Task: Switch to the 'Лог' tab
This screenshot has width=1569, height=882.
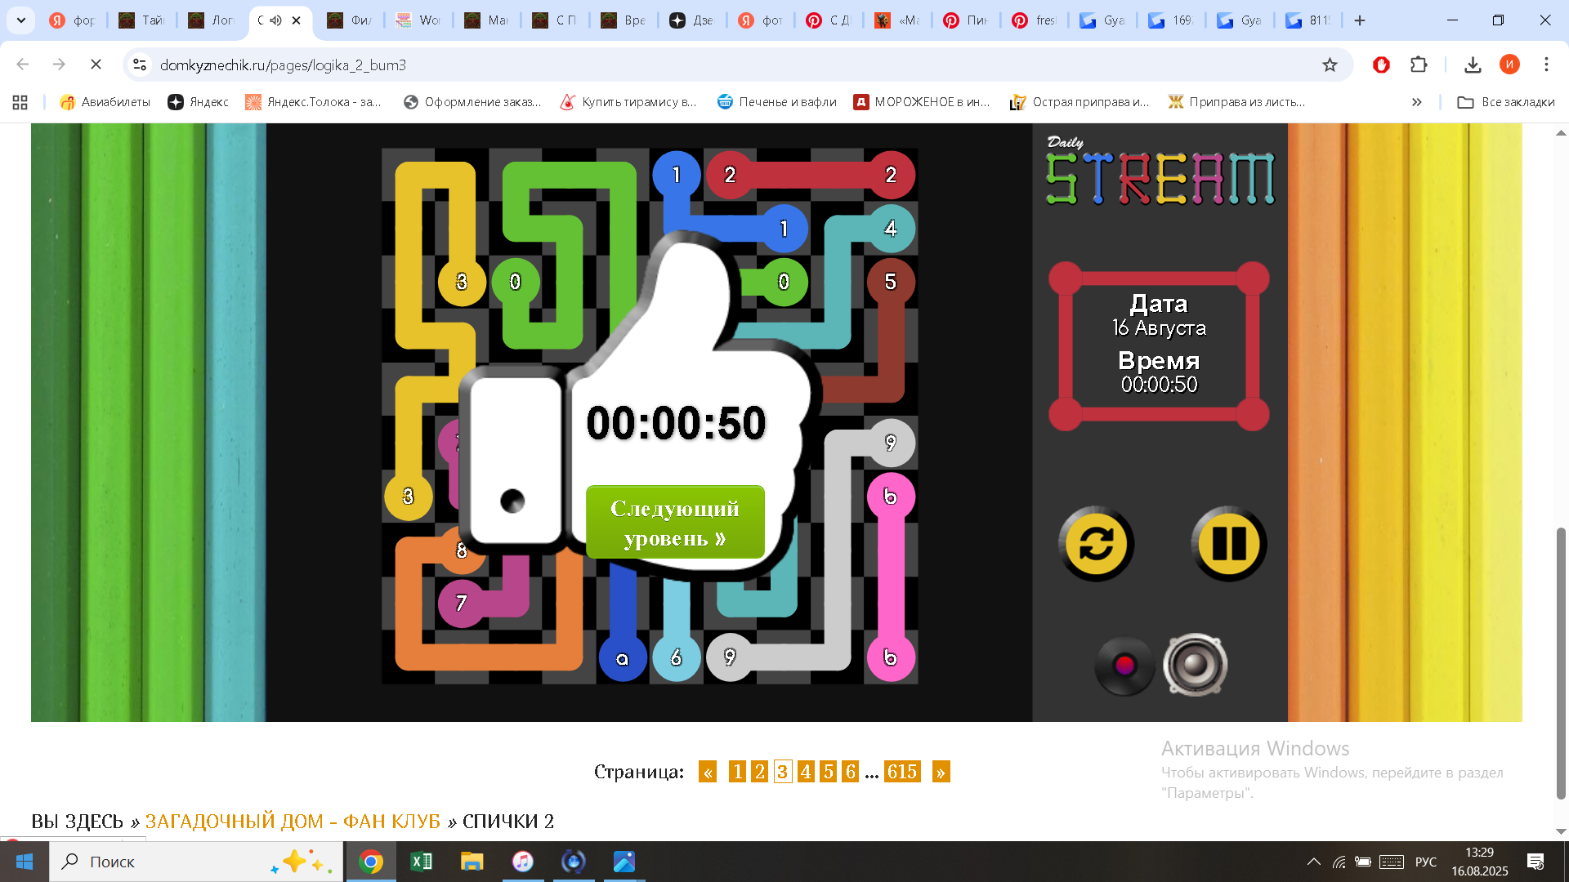Action: 210,20
